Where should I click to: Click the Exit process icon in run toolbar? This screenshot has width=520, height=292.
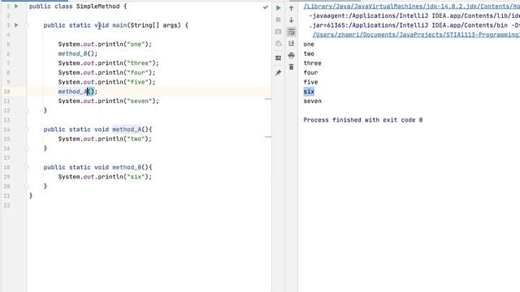[x=278, y=43]
